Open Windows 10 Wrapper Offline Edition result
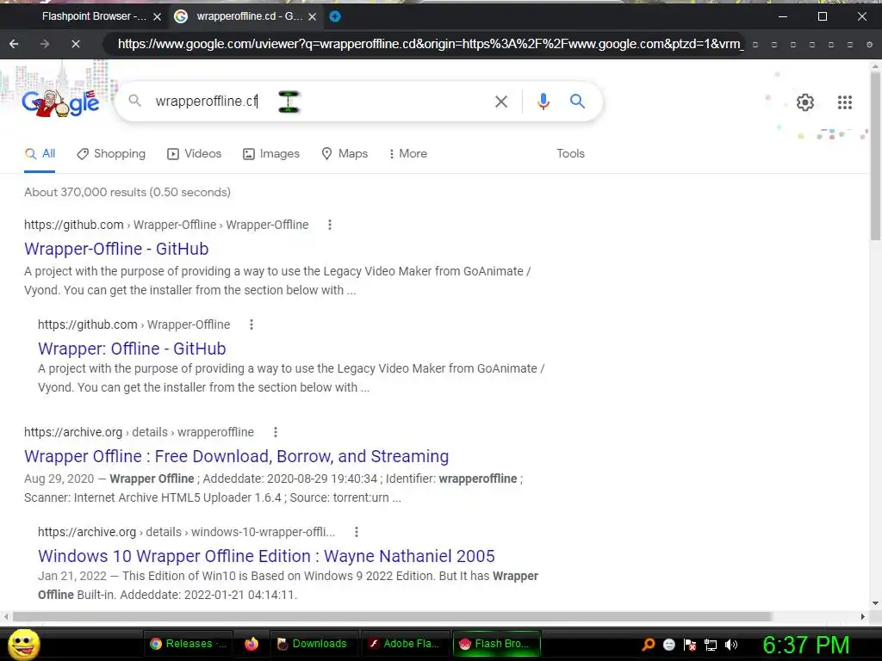The width and height of the screenshot is (882, 661). coord(266,556)
